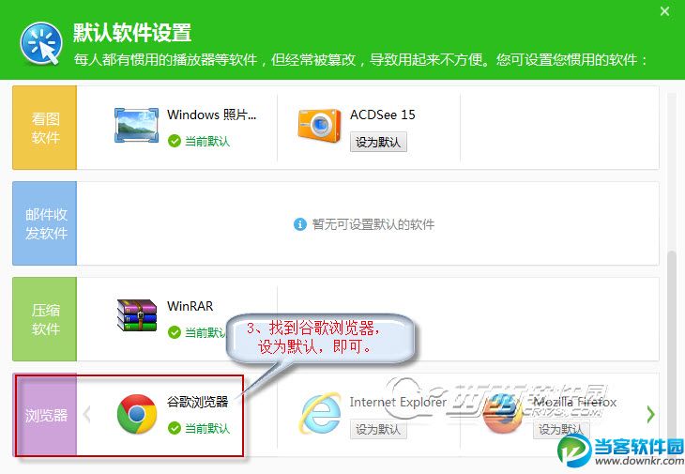Close the default software settings window
The height and width of the screenshot is (474, 685).
(x=664, y=11)
